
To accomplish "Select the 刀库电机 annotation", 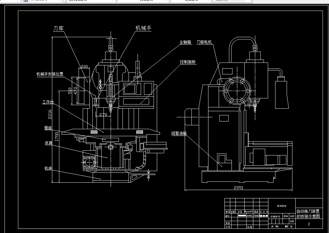I will pos(204,41).
